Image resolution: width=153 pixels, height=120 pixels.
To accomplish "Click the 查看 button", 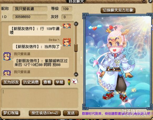I will point(47,82).
